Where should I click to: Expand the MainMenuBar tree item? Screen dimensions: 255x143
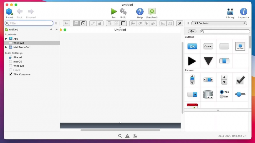pos(6,47)
